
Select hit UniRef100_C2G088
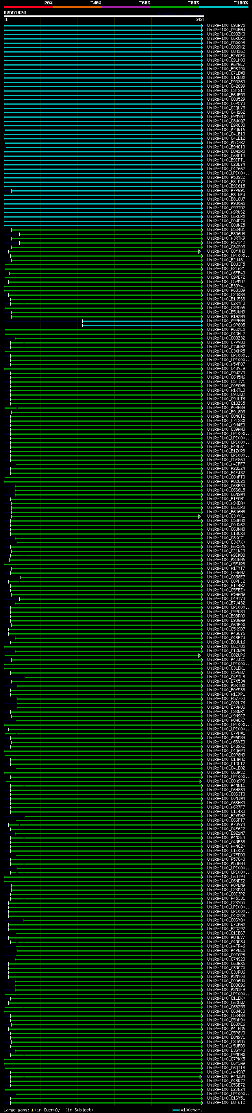tap(226, 295)
